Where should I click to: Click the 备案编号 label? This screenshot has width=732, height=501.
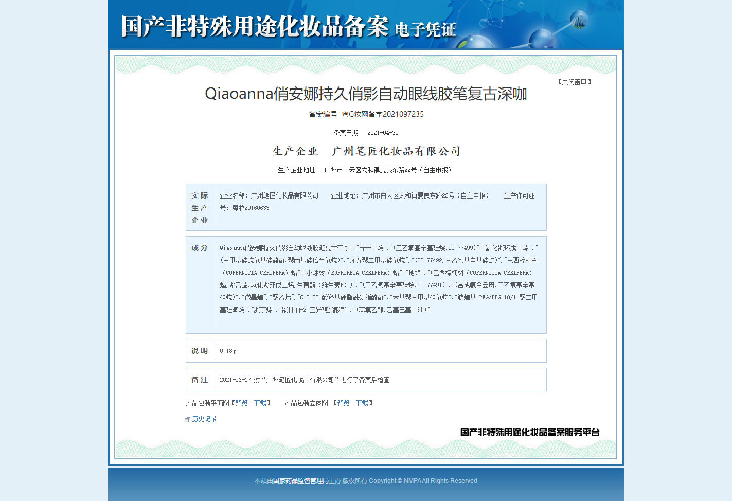[323, 114]
